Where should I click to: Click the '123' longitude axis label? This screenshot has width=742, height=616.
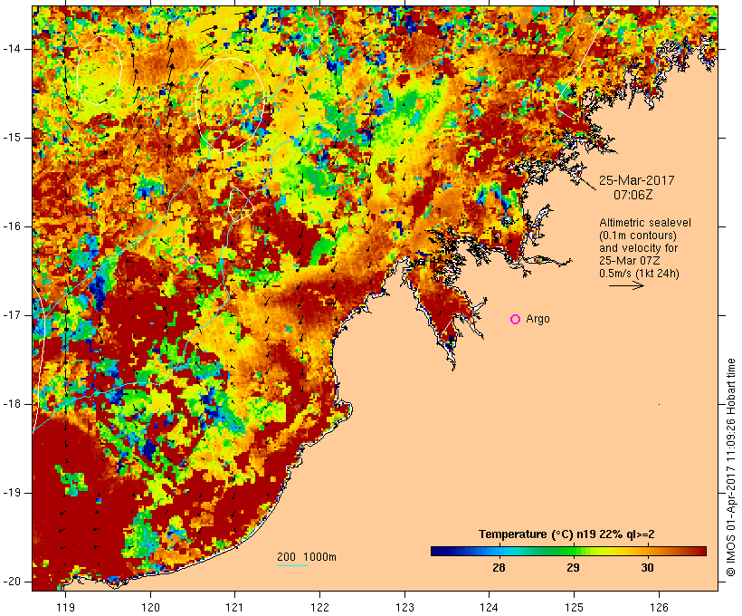point(404,607)
